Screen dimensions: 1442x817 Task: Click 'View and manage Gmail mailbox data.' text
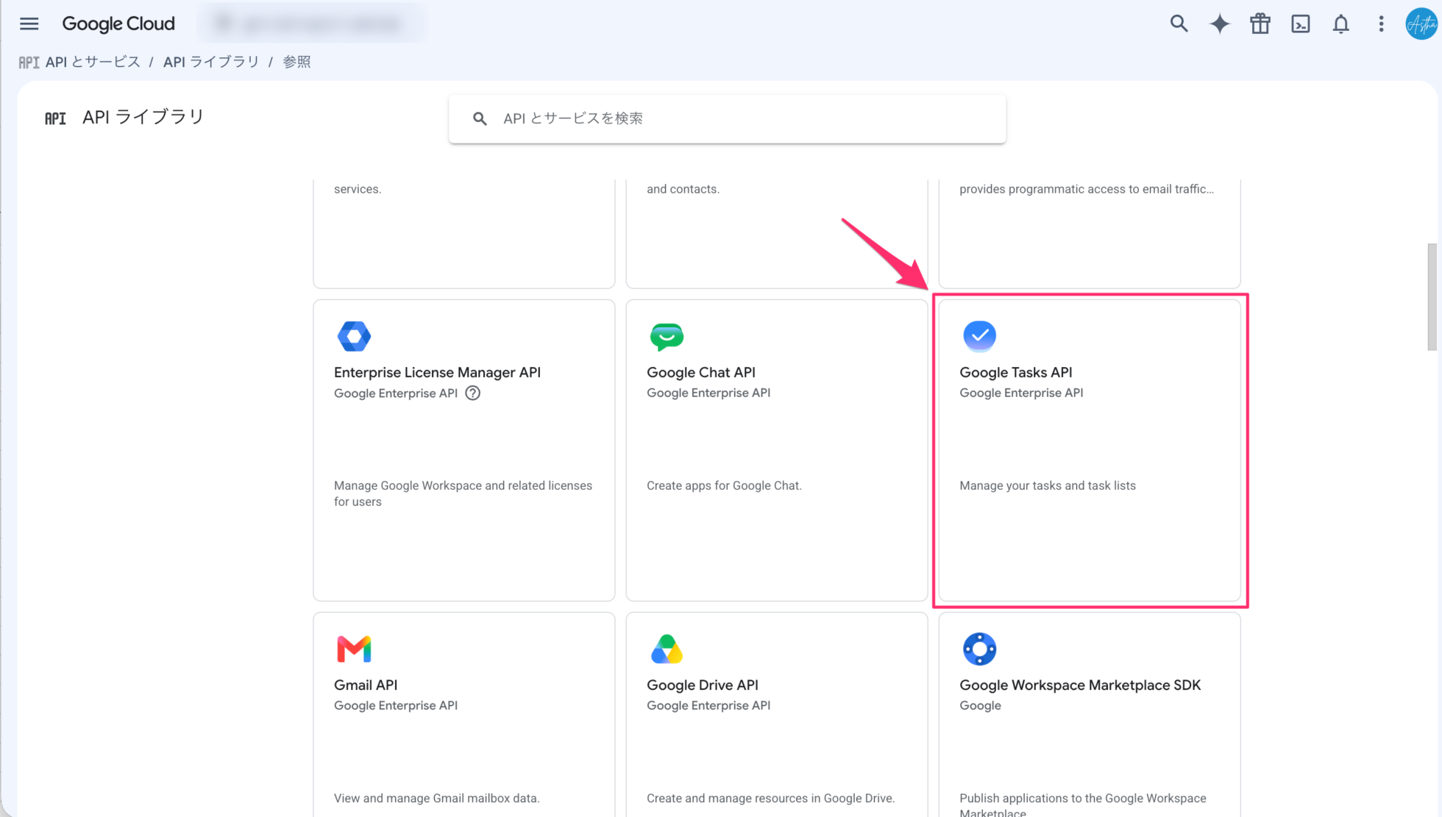(x=437, y=798)
